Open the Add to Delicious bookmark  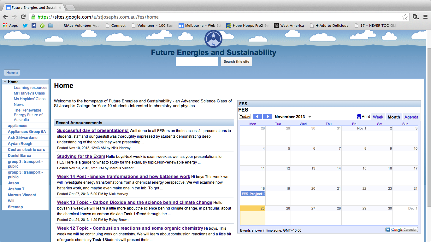(x=329, y=26)
